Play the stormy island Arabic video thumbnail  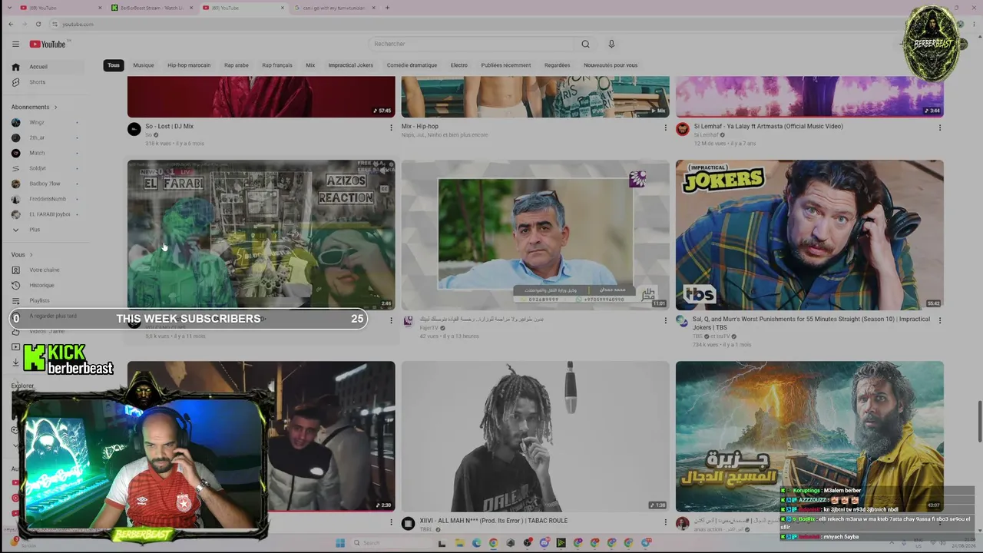[x=809, y=436]
